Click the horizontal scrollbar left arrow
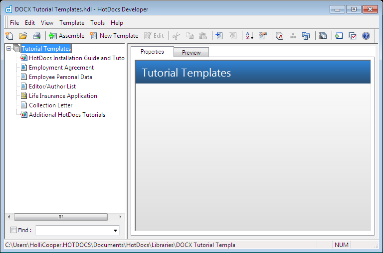Image resolution: width=383 pixels, height=253 pixels. (9, 217)
